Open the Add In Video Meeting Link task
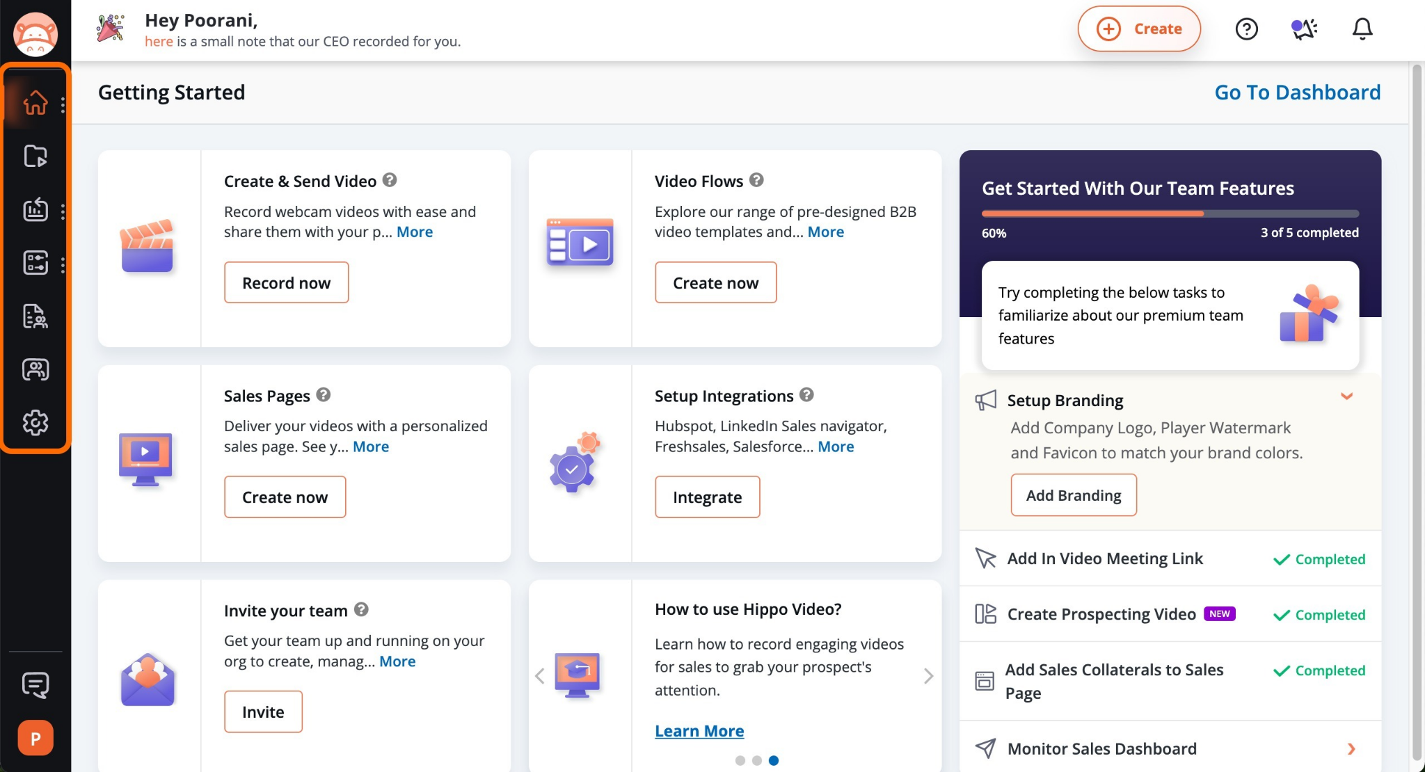Viewport: 1425px width, 772px height. pyautogui.click(x=1170, y=558)
